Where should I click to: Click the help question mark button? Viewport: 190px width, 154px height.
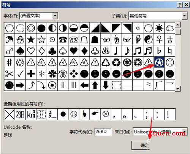coord(180,5)
